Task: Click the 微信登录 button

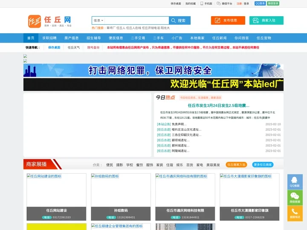Action: pos(273,3)
